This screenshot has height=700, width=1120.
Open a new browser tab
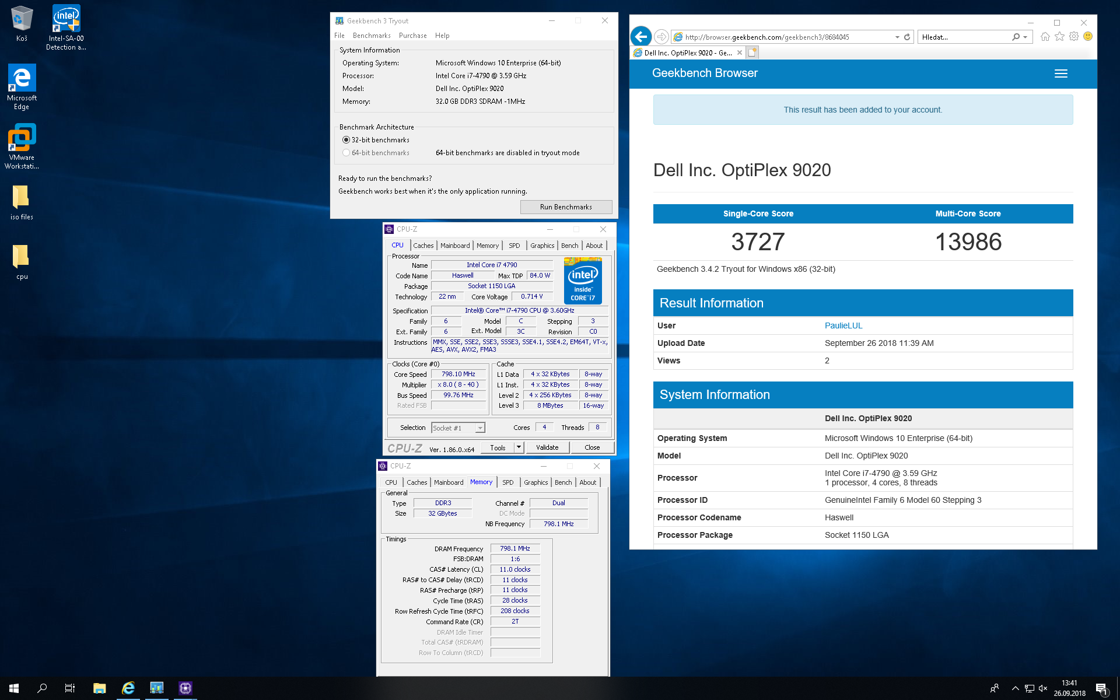[752, 52]
